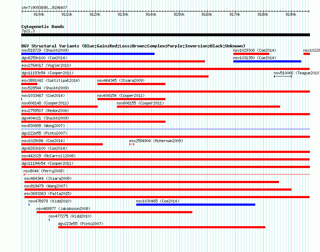
Task: Click the nsv606148 (Cooper2011) red bar
Action: pos(59,107)
